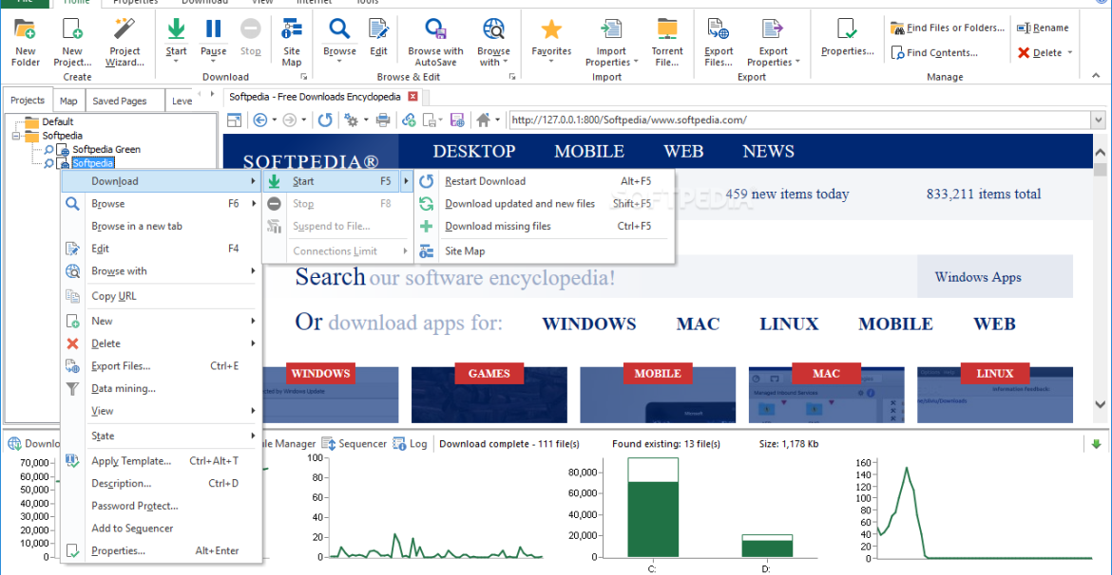The height and width of the screenshot is (575, 1112).
Task: Choose Restart Download from submenu
Action: point(544,181)
